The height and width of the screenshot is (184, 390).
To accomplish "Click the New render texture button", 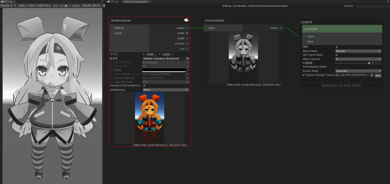I will click(378, 75).
